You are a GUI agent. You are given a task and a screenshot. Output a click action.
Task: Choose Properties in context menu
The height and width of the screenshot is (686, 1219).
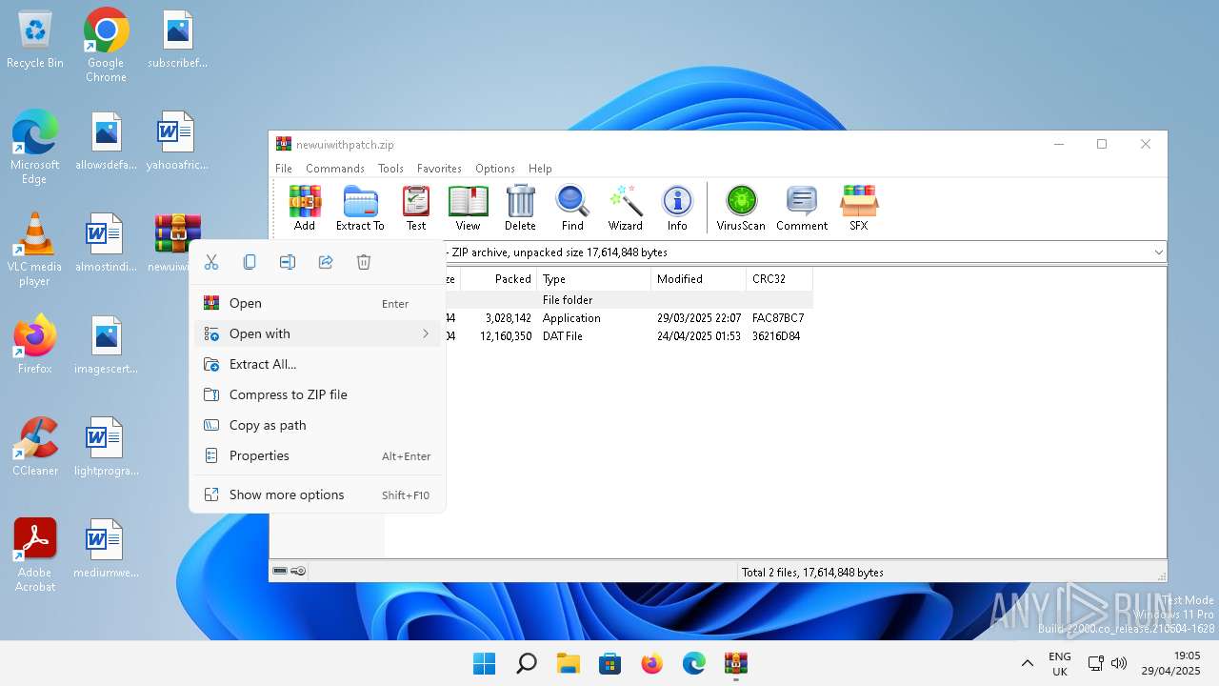click(319, 455)
